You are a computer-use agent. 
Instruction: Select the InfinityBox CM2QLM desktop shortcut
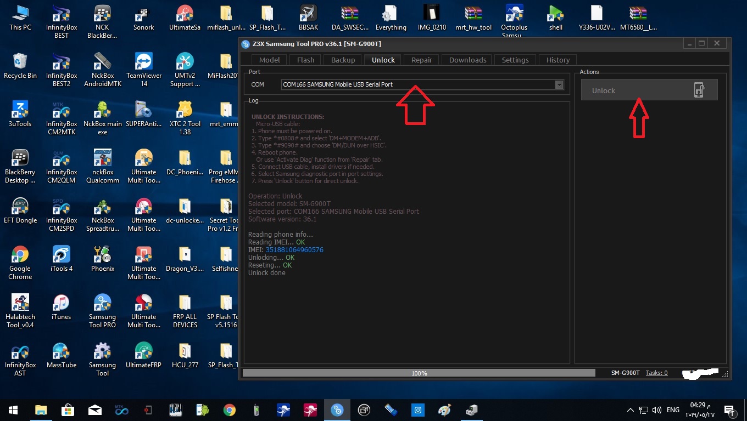tap(62, 167)
